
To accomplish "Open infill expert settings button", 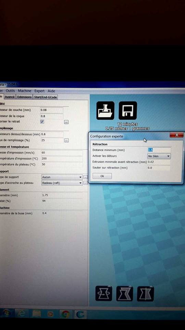I will [66, 140].
